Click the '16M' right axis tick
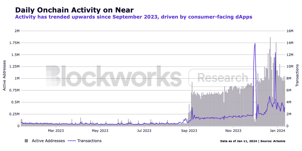 point(290,31)
